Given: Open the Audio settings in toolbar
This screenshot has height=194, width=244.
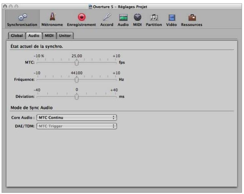Looking at the screenshot, I should tap(123, 19).
